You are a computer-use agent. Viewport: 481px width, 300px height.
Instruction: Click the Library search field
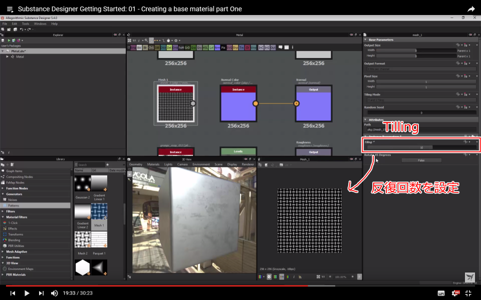(x=91, y=164)
